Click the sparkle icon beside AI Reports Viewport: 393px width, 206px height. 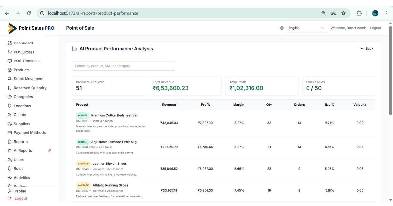tap(49, 151)
